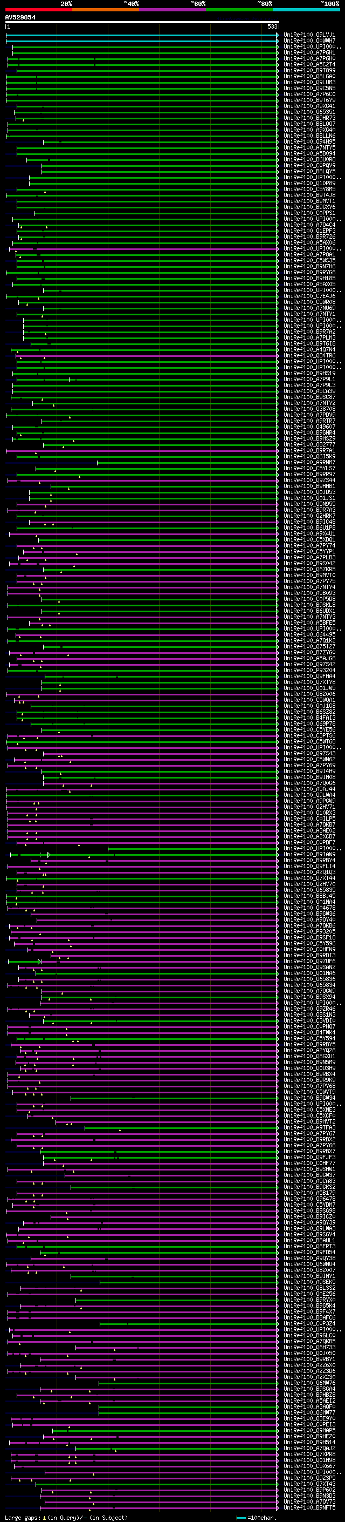345x1522 pixels.
Task: Select the UniRef100_B8LQQ7 row label
Action: coord(309,124)
